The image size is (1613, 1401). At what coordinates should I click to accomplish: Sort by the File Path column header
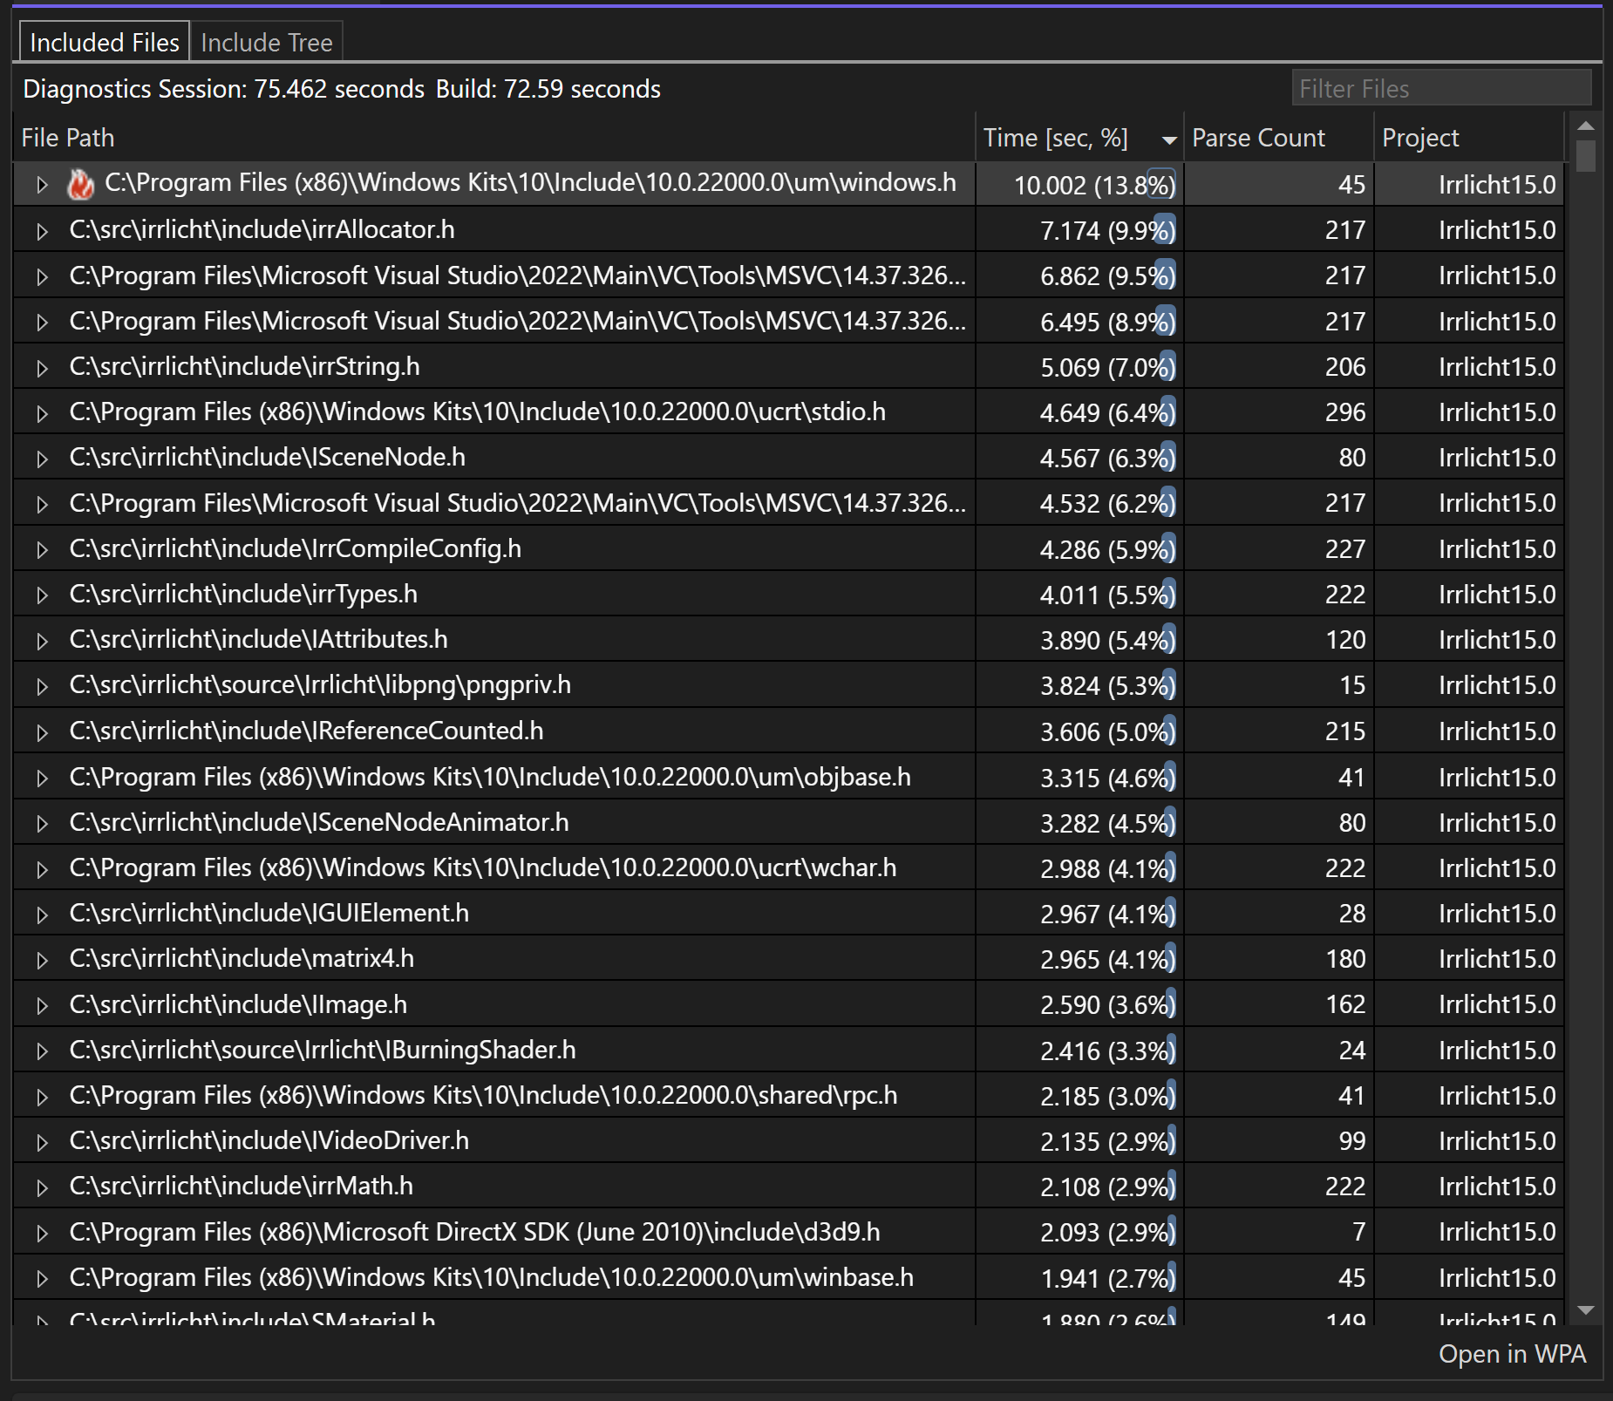[x=68, y=138]
